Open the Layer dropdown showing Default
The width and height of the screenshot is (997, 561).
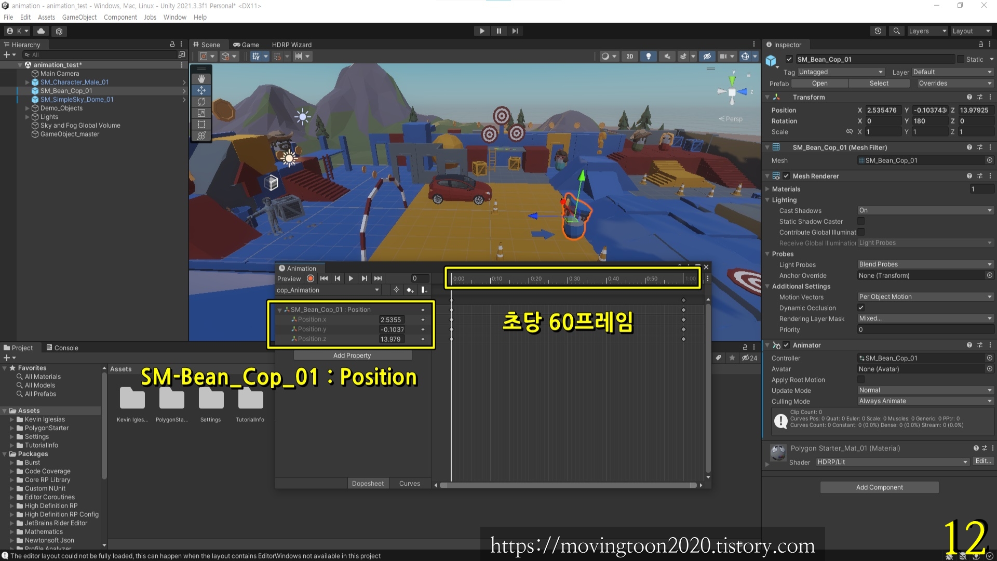[x=952, y=72]
